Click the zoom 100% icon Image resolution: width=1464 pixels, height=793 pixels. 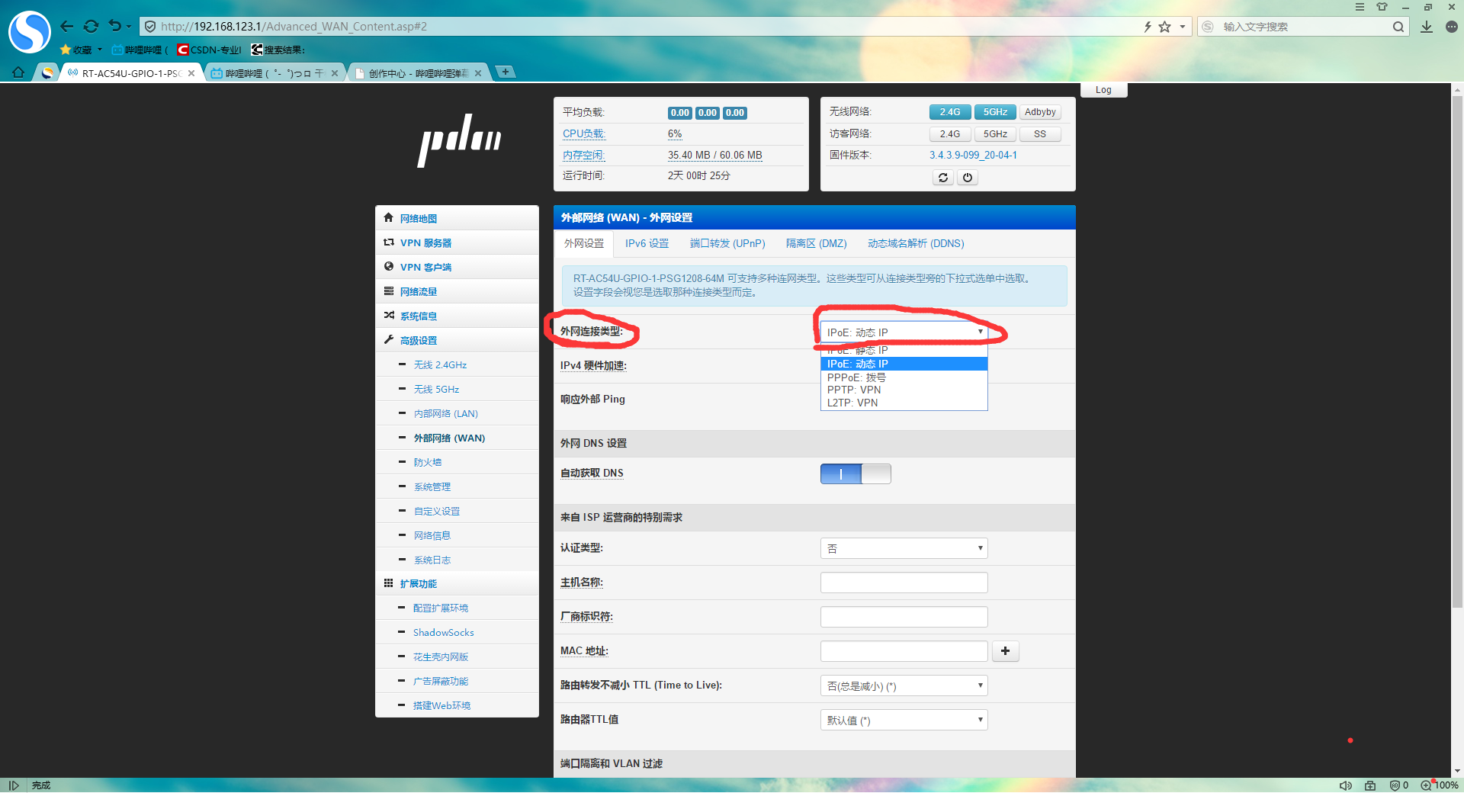1440,785
